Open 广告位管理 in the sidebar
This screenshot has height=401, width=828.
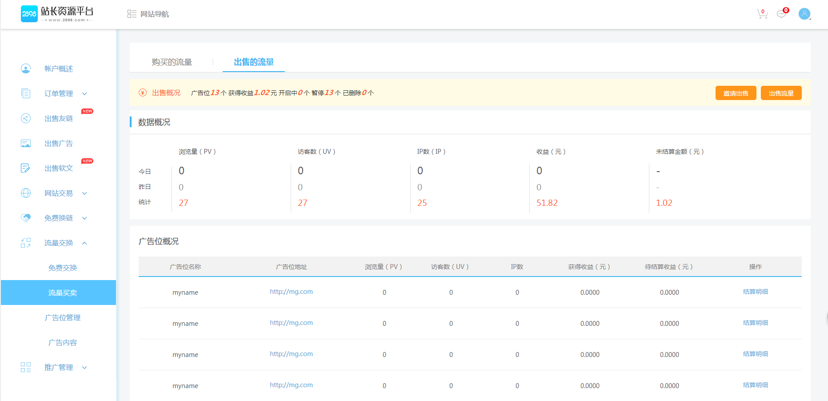coord(63,317)
